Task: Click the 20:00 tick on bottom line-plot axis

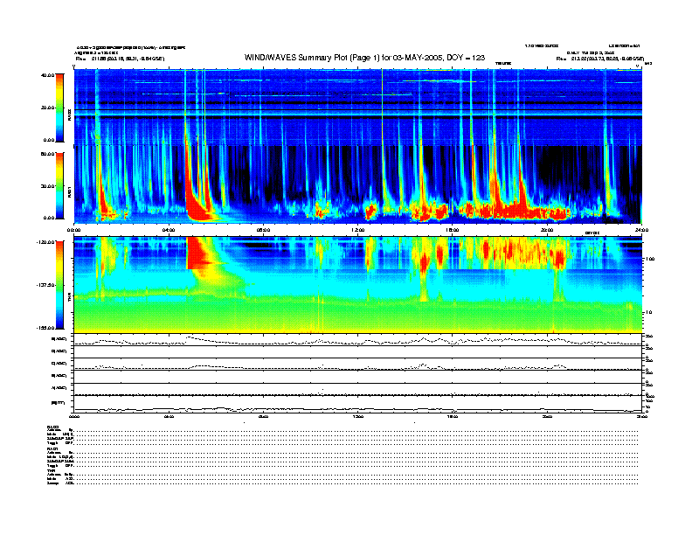Action: pyautogui.click(x=547, y=416)
